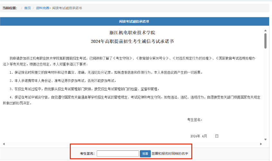
Task: Click the vertical scrollbar down arrow
Action: click(x=265, y=140)
